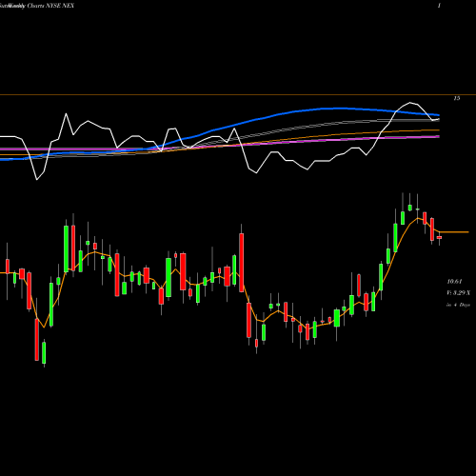Click the last small red candle at right end
476x476 pixels.
pos(439,237)
